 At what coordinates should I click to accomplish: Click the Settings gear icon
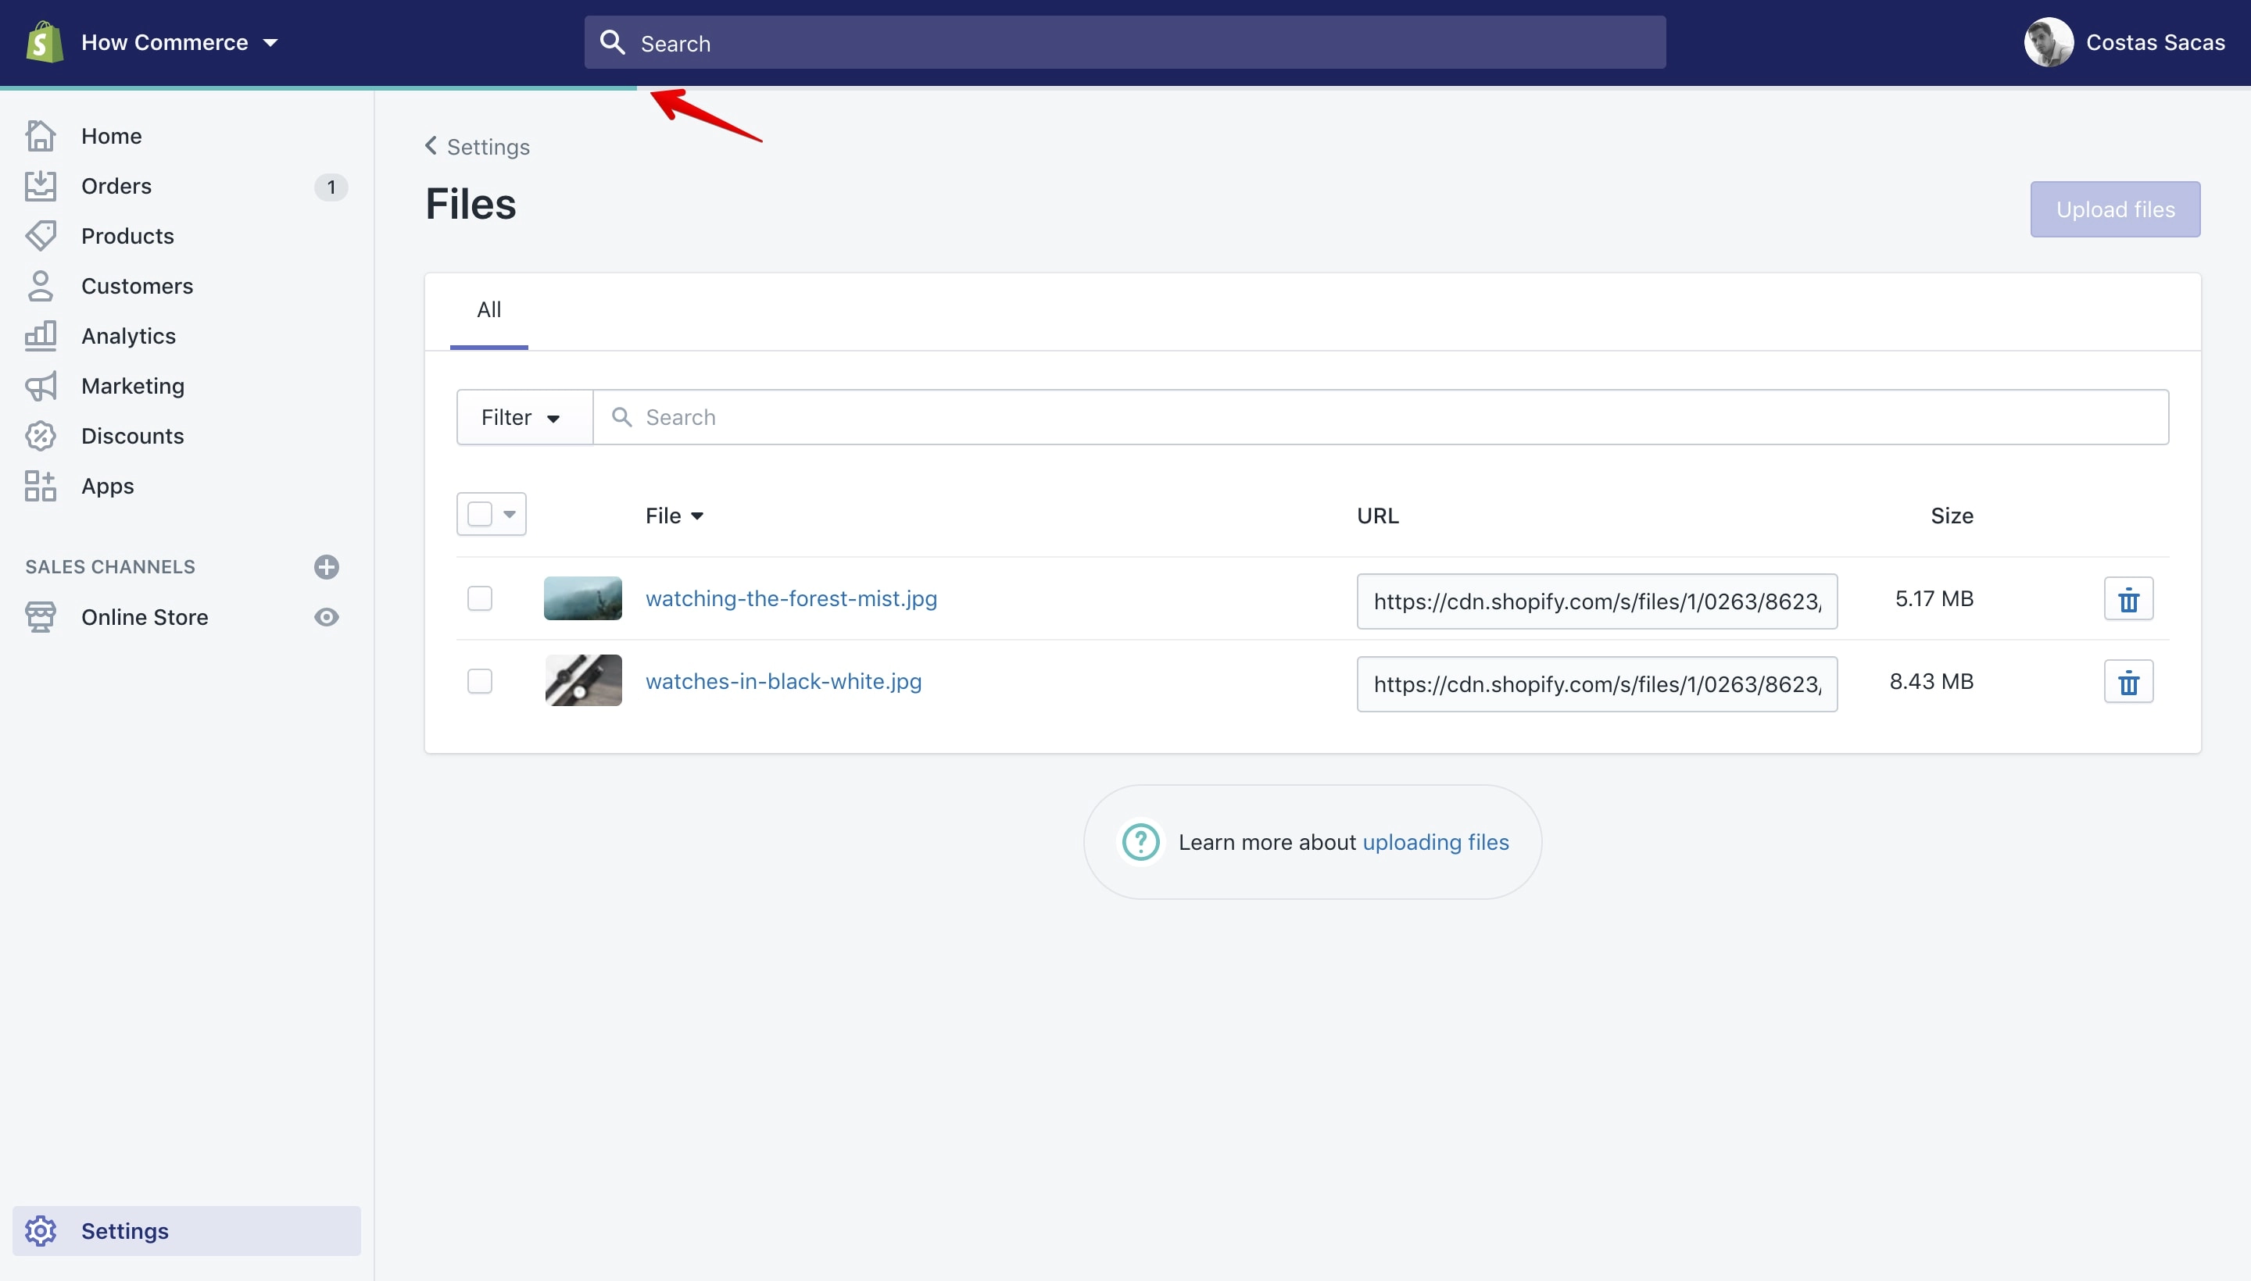point(41,1231)
